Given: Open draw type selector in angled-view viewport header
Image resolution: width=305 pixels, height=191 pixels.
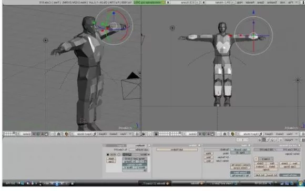Looking at the screenshot, I should [x=66, y=134].
